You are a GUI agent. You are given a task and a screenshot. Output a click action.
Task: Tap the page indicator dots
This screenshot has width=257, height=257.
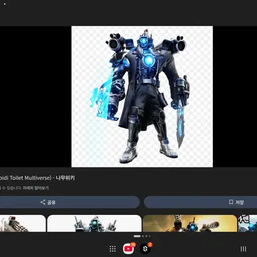pyautogui.click(x=142, y=236)
